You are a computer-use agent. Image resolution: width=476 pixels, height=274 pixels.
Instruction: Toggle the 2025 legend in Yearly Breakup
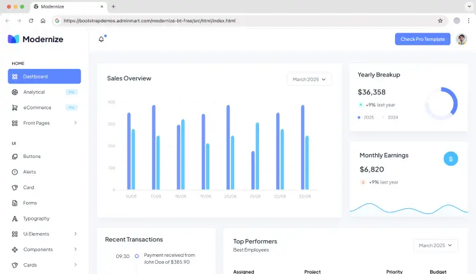coord(366,117)
